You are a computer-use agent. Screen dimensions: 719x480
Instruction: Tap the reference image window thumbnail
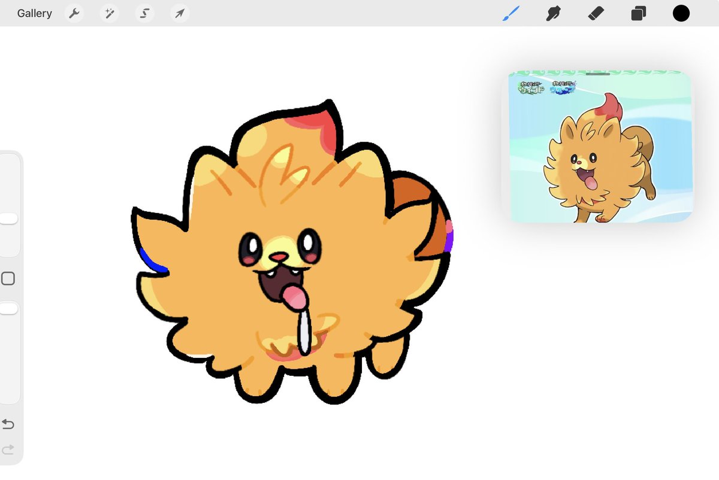pyautogui.click(x=600, y=147)
